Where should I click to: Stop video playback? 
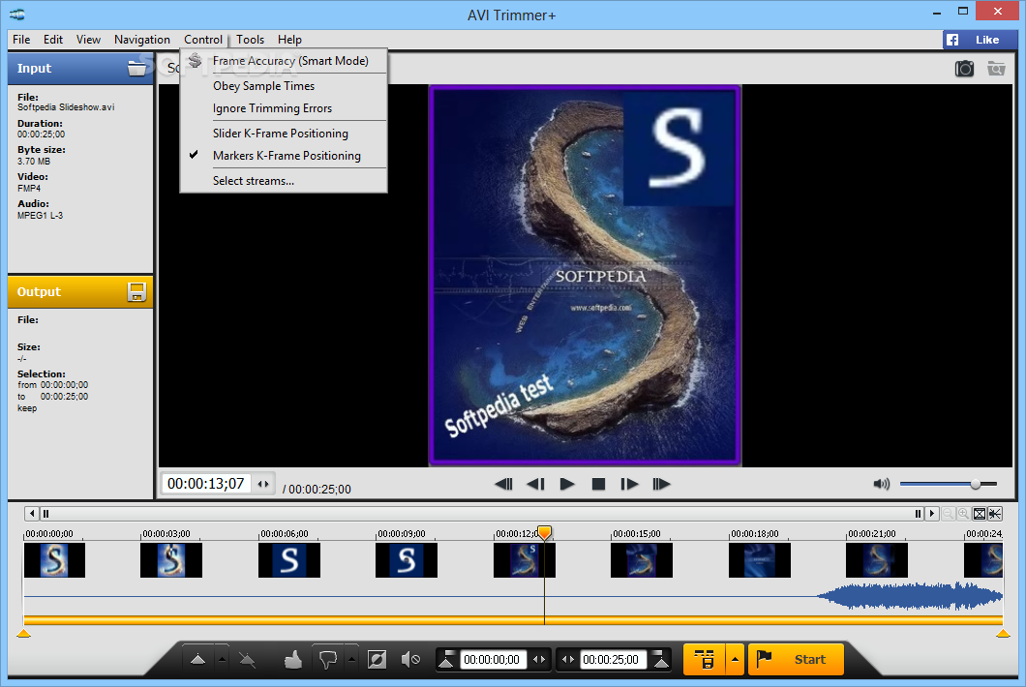[598, 484]
